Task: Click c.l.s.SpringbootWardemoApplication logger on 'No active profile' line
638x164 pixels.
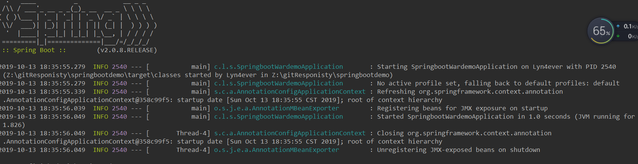Action: pyautogui.click(x=278, y=83)
